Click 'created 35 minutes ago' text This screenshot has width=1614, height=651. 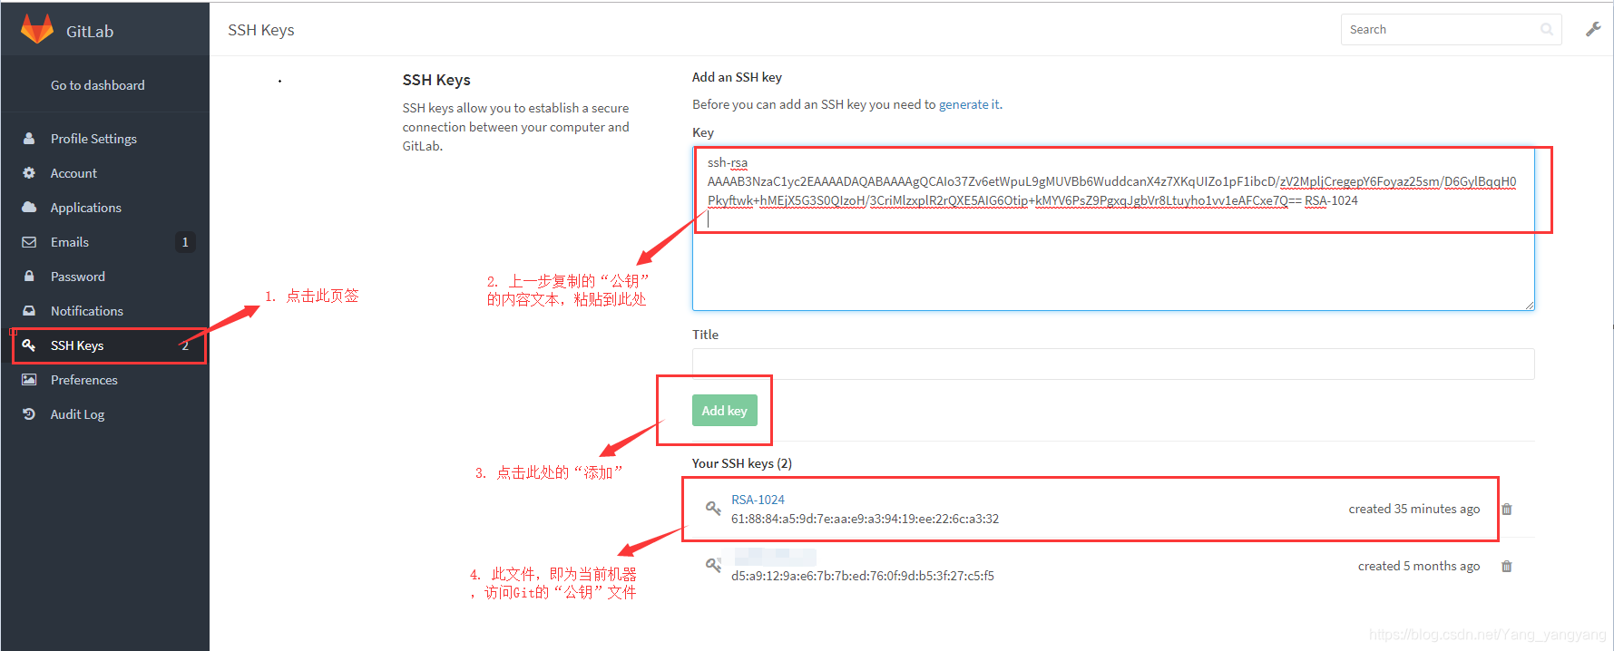[1414, 509]
